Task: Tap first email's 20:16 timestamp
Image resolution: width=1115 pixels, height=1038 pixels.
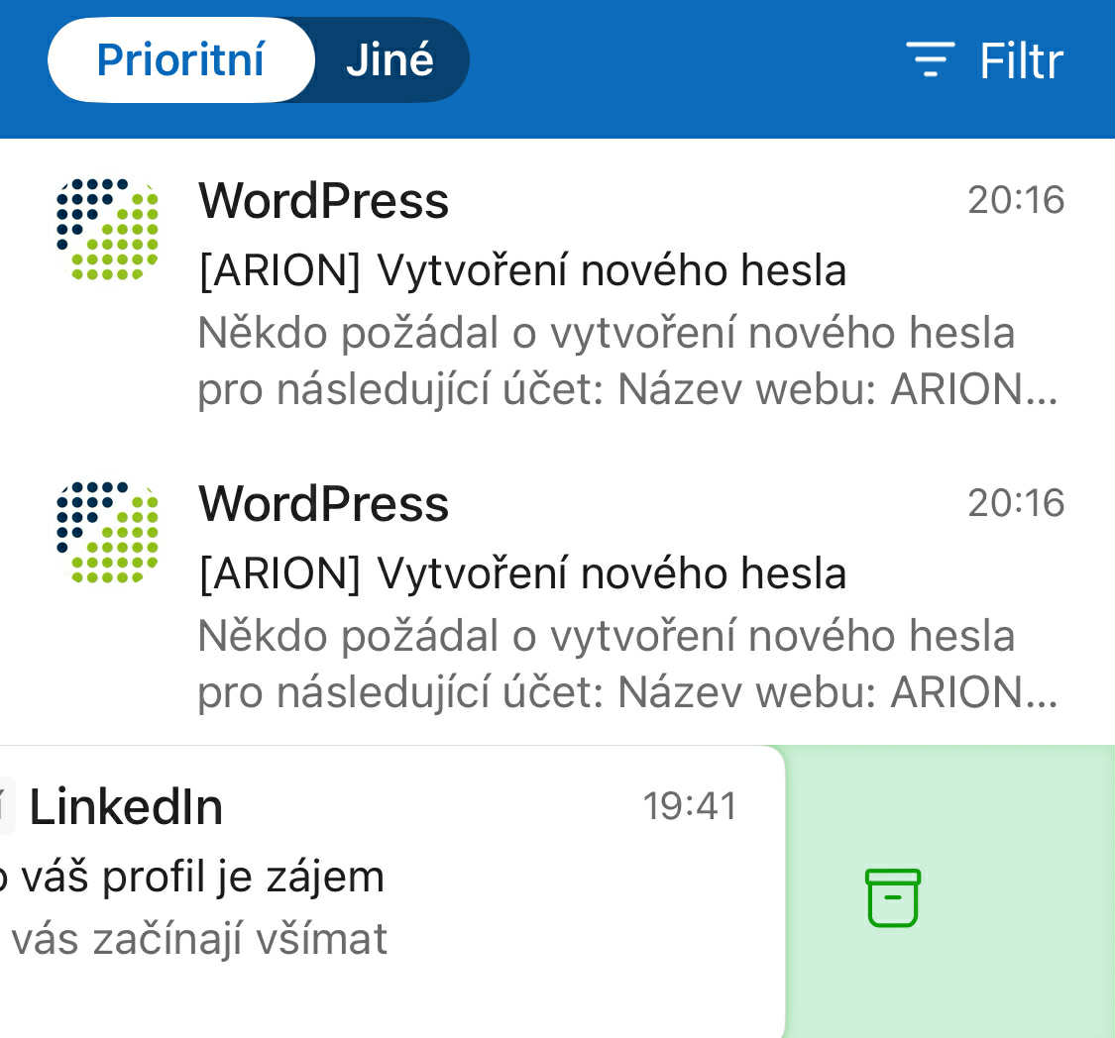Action: coord(1016,201)
